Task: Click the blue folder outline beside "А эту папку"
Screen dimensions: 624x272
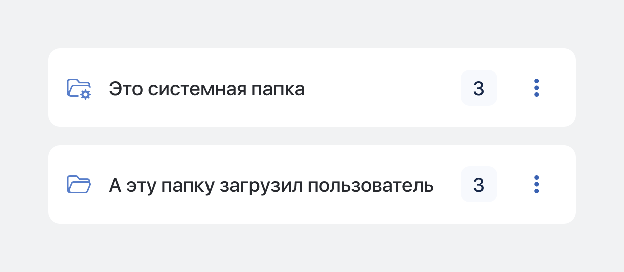Action: coord(79,184)
